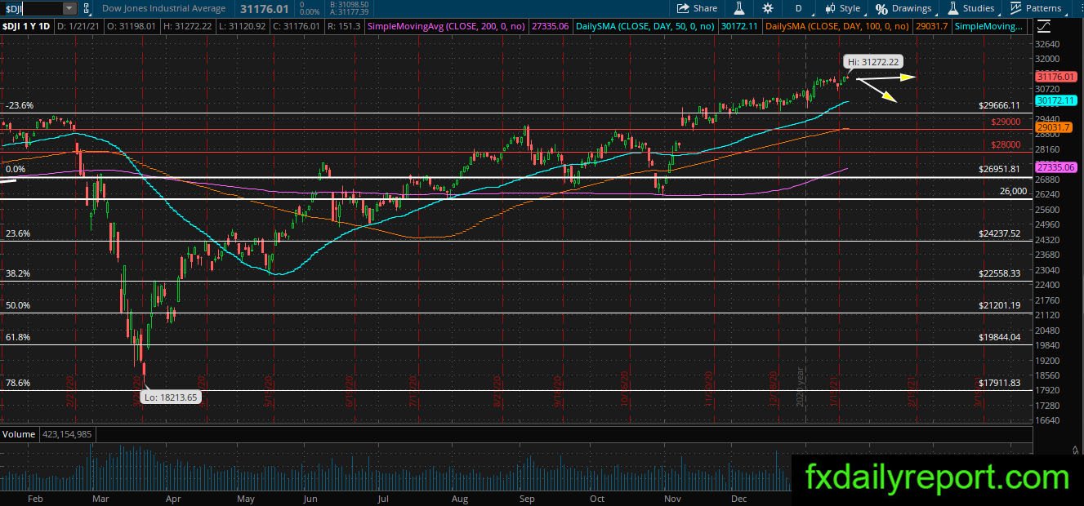
Task: Click the candlestick Style icon
Action: click(x=829, y=8)
